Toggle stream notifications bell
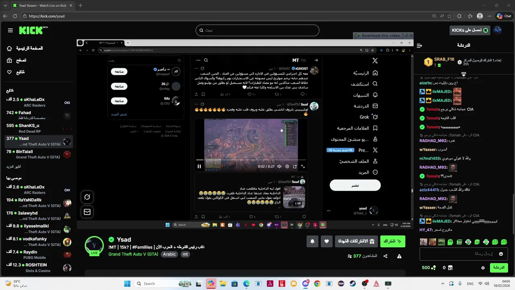Viewport: 515px width, 290px height. (312, 241)
